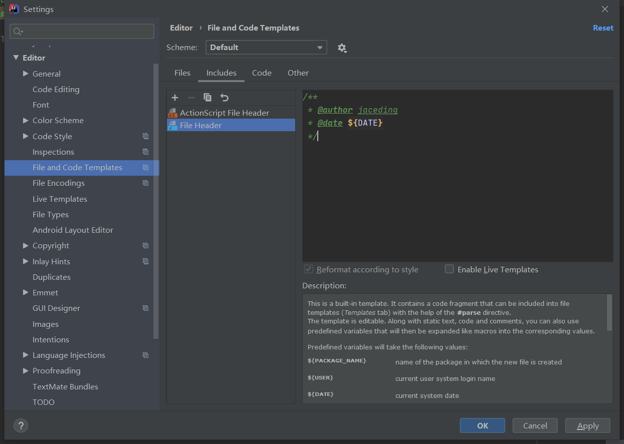This screenshot has height=444, width=624.
Task: Click the ActionScript File Header icon
Action: click(x=172, y=113)
